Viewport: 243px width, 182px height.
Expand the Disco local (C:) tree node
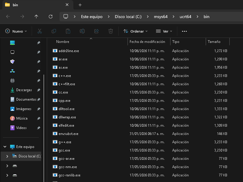[x=7, y=156]
